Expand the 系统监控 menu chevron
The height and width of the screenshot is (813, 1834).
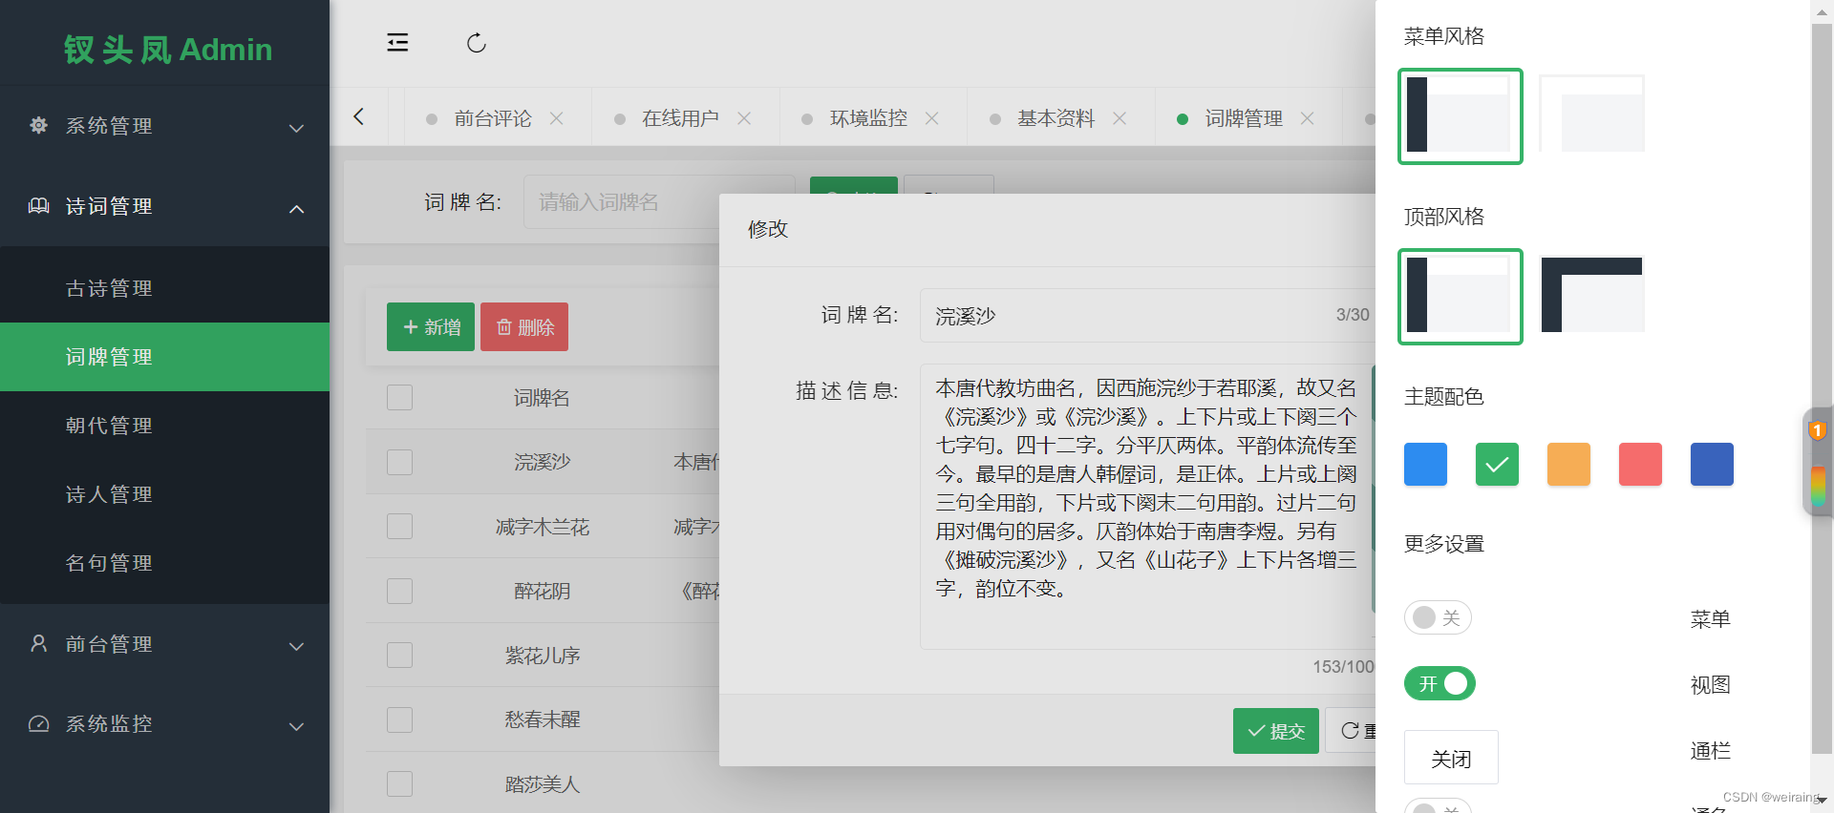click(297, 726)
